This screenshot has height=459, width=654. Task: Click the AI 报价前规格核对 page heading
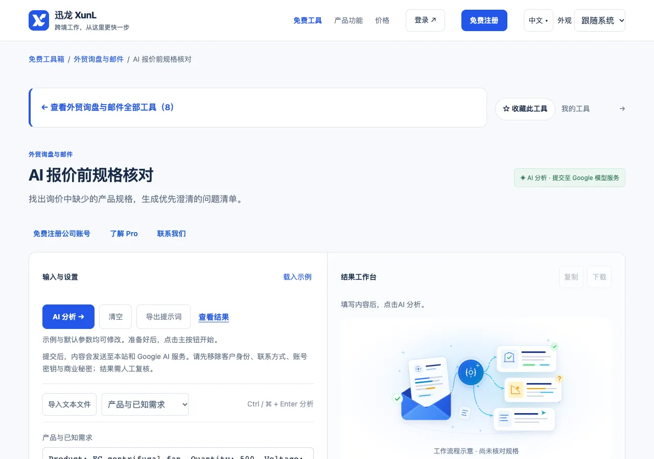(x=91, y=175)
